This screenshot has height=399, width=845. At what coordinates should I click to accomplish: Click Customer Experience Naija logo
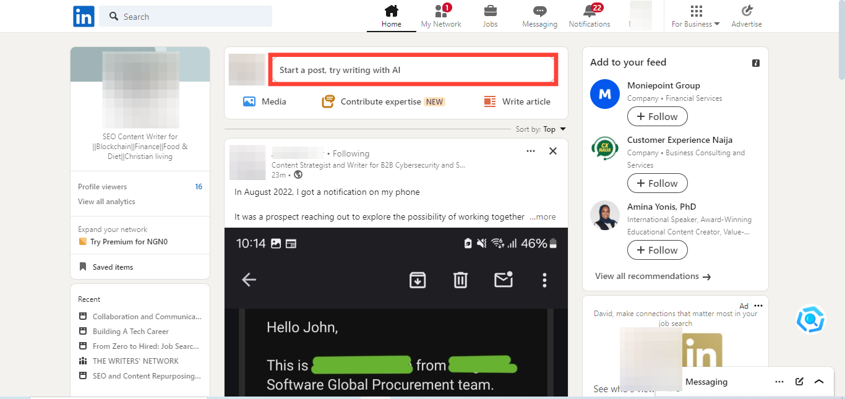click(x=605, y=148)
